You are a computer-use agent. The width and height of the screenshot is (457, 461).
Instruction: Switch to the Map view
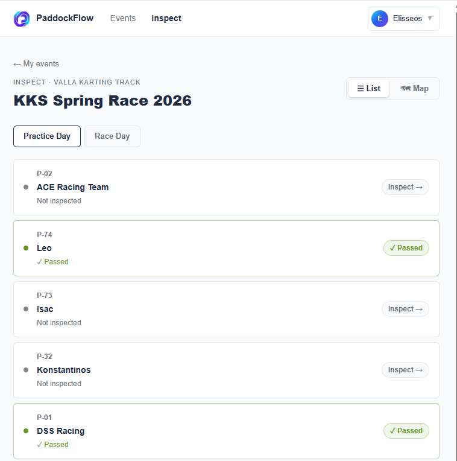pyautogui.click(x=414, y=89)
